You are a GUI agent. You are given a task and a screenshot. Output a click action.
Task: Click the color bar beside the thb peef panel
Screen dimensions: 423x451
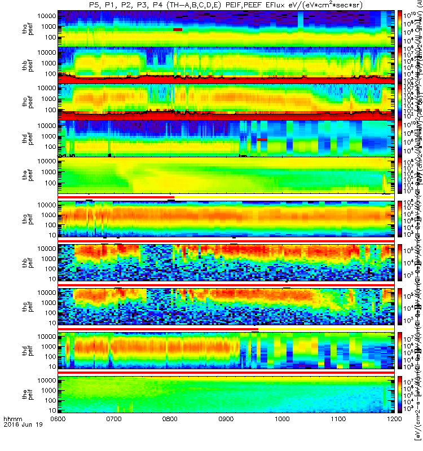tap(400, 65)
